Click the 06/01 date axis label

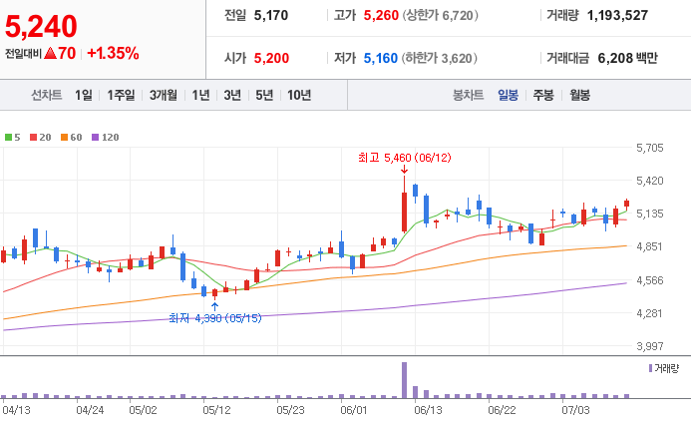pyautogui.click(x=354, y=410)
